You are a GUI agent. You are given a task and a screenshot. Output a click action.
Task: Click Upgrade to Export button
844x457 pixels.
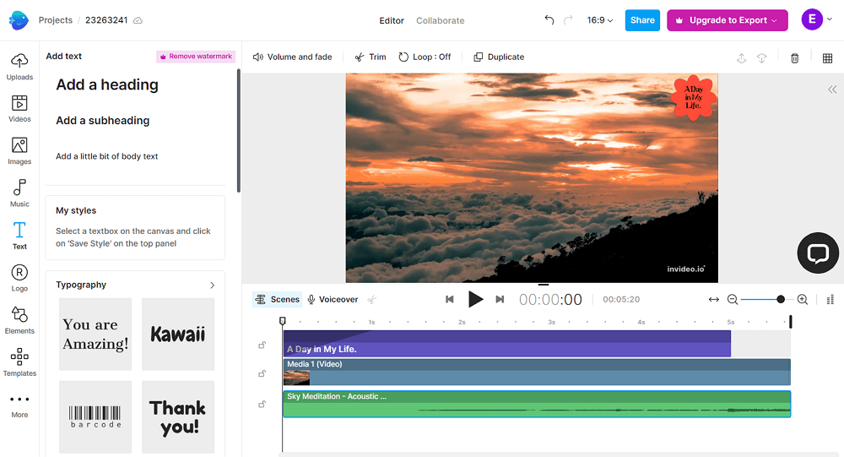click(727, 20)
